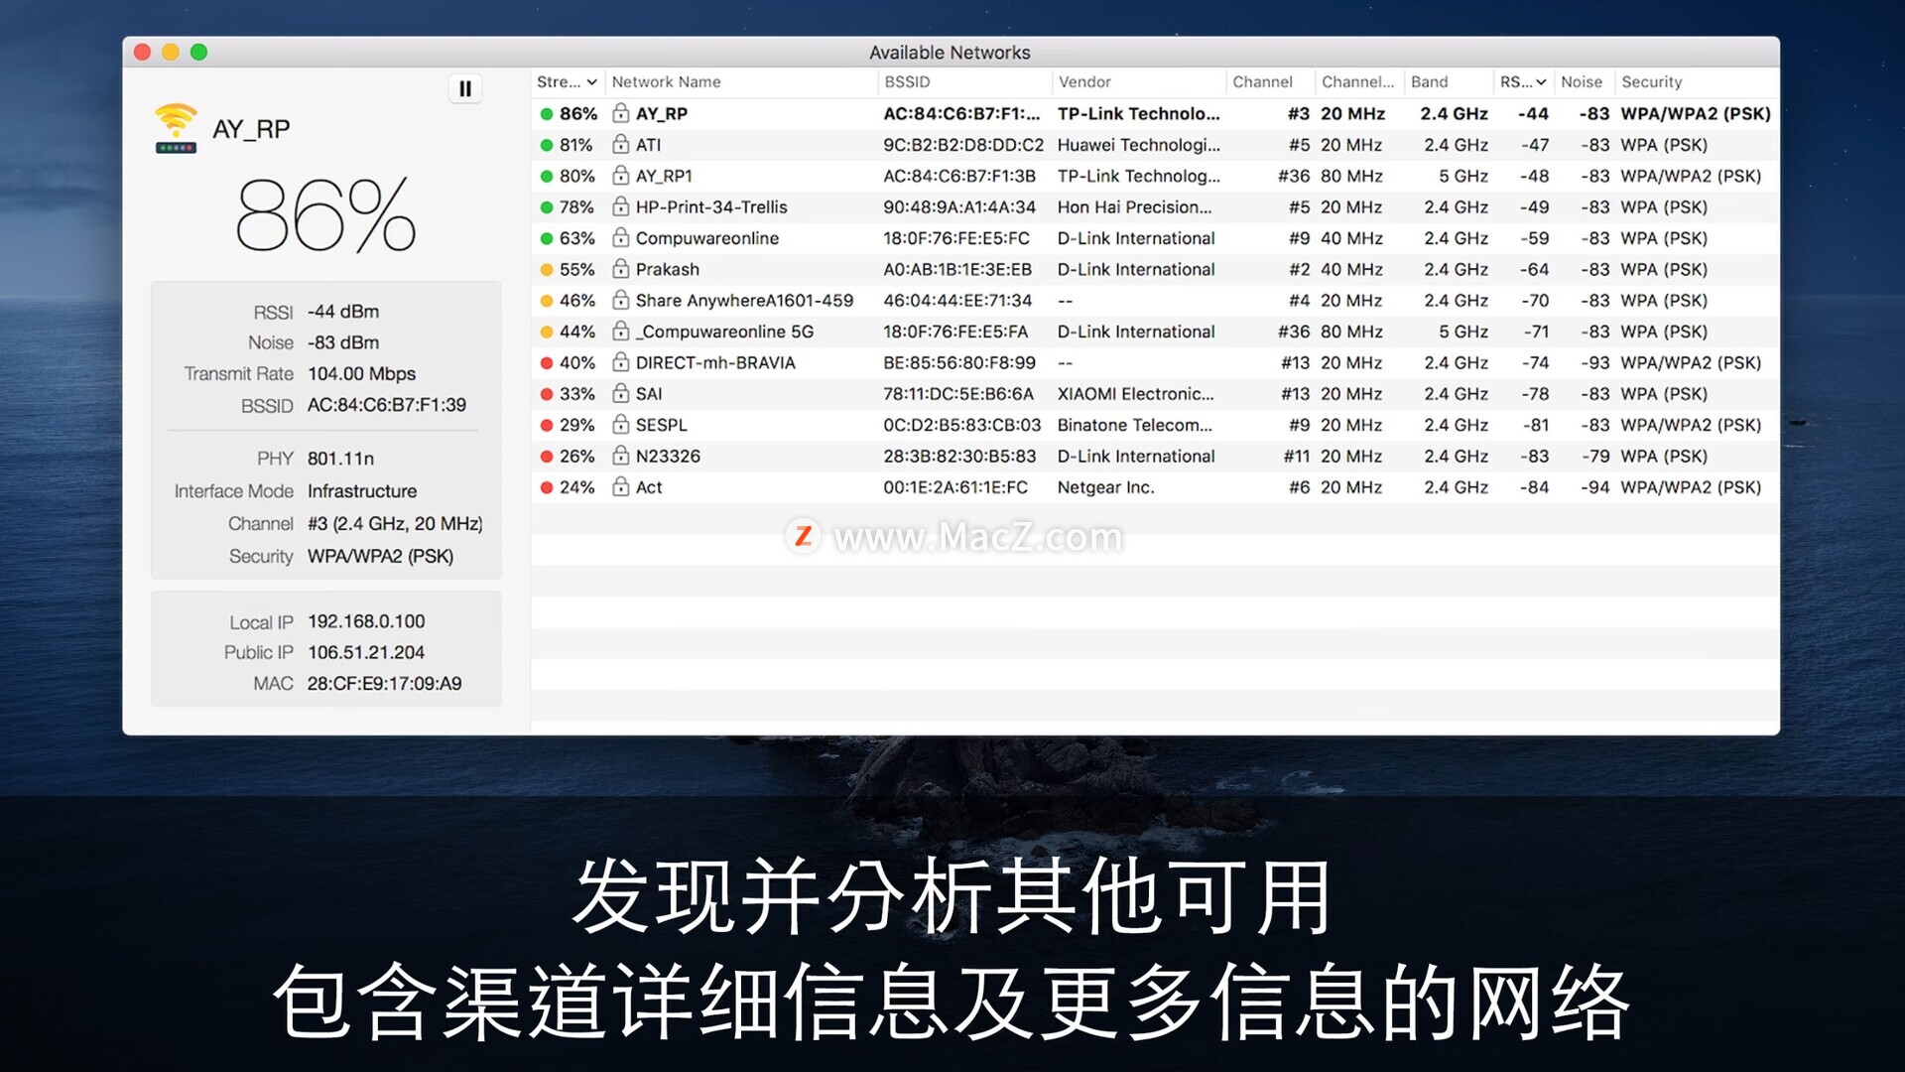Click the lock icon of SAI row
Screen dimensions: 1905x1072
pos(621,392)
